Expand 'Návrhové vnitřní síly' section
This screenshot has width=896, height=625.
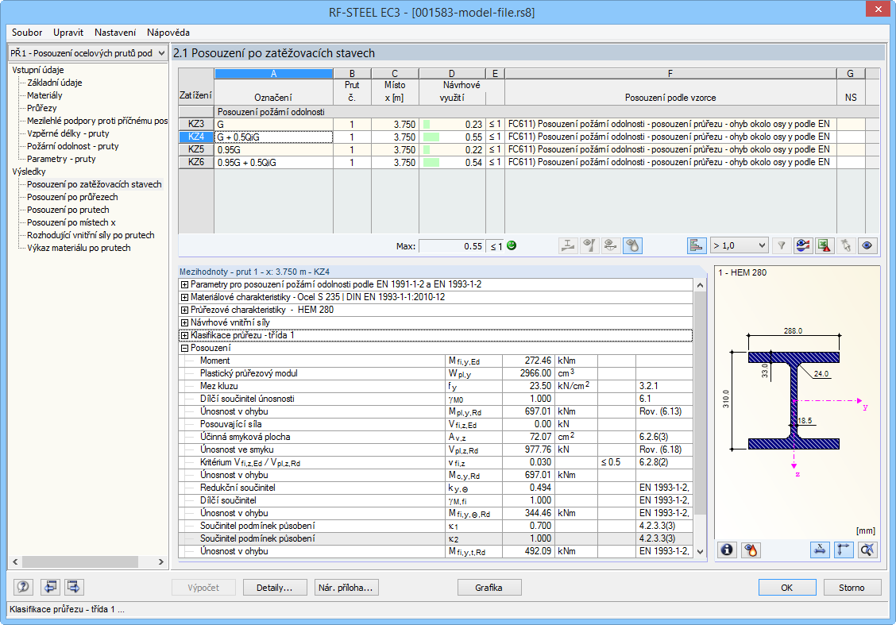click(185, 322)
